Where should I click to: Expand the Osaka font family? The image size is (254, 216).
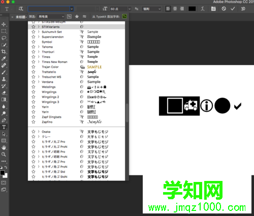[39, 132]
